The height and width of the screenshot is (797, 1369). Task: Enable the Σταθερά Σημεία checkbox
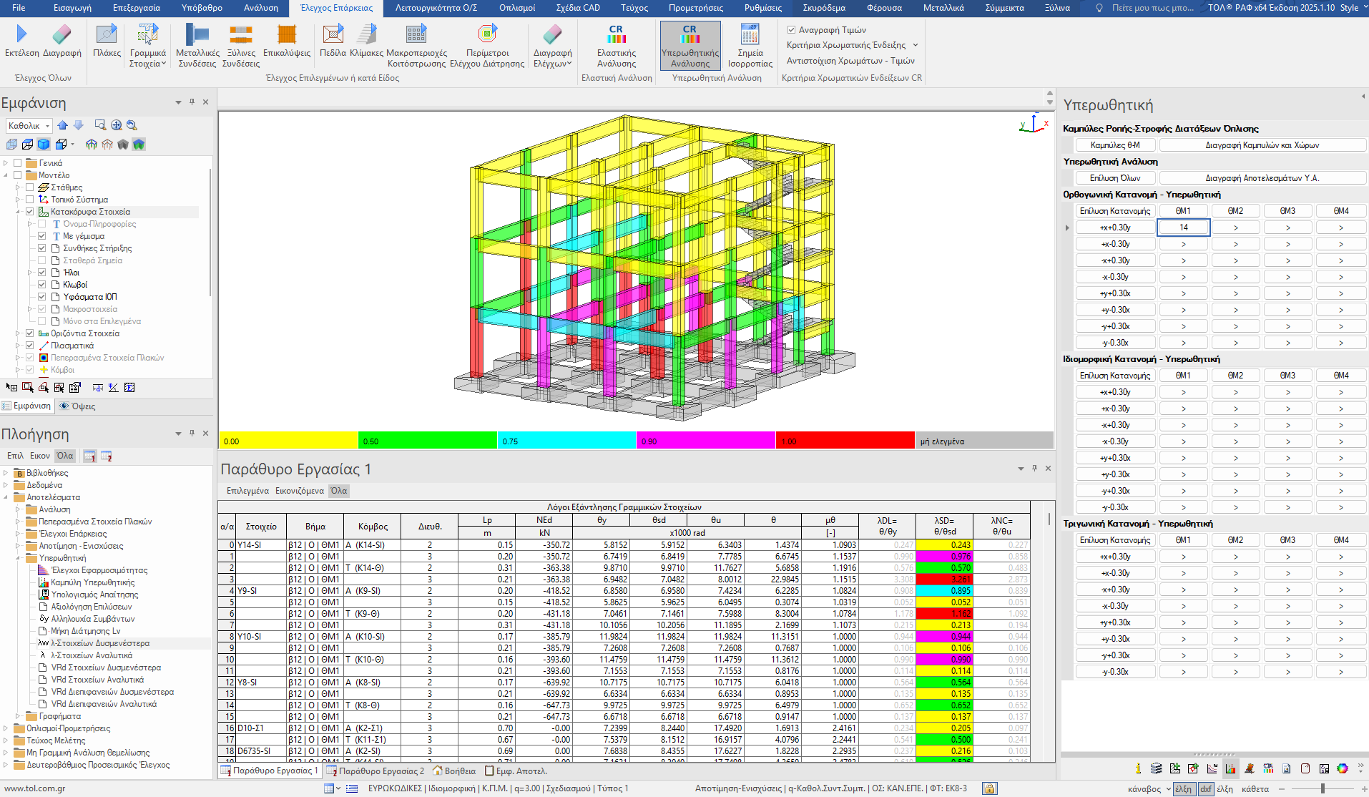click(x=42, y=260)
